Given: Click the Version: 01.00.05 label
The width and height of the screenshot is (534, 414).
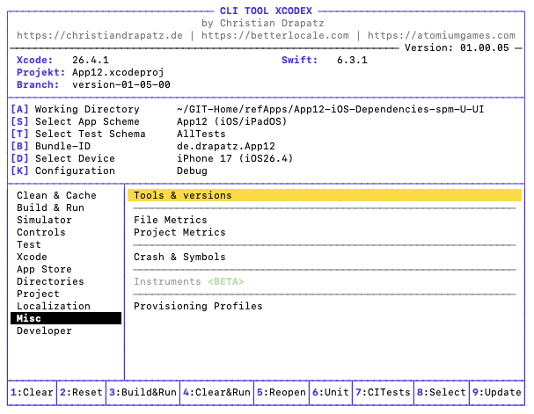Looking at the screenshot, I should point(457,47).
